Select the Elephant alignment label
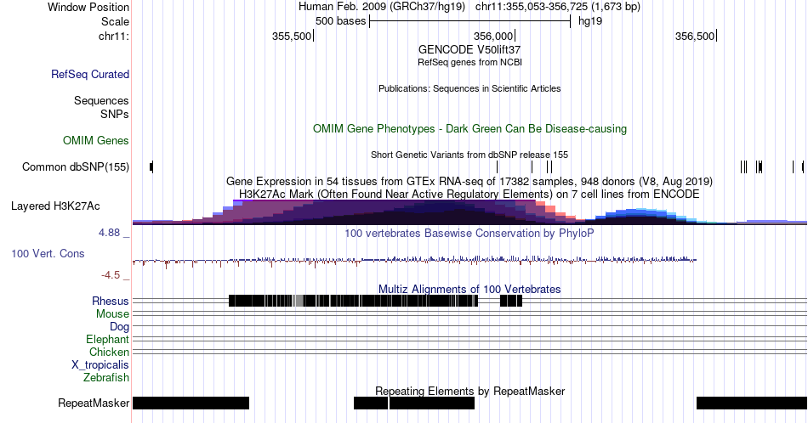 (x=108, y=339)
